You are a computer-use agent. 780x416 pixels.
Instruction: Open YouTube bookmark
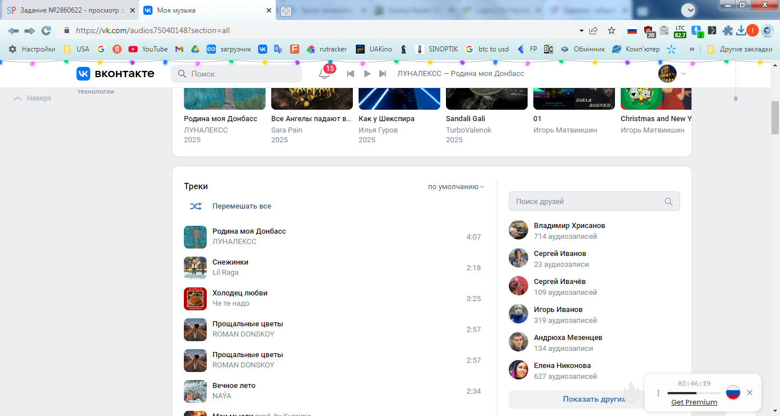coord(148,49)
